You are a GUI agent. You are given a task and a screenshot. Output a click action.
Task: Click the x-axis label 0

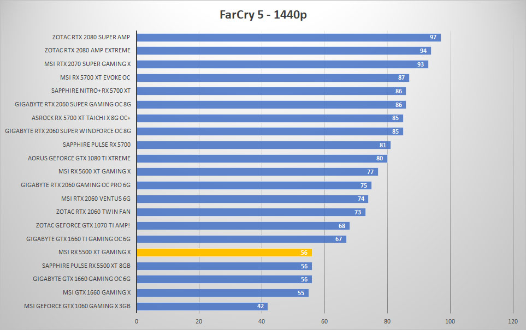(137, 321)
